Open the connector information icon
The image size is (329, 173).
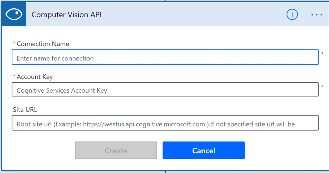[292, 14]
